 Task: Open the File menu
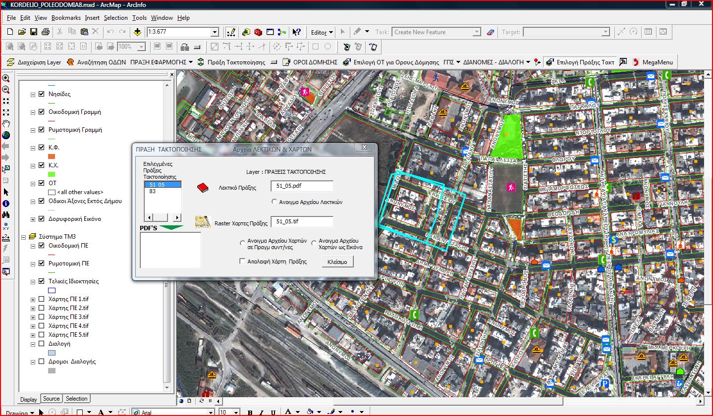[x=11, y=18]
